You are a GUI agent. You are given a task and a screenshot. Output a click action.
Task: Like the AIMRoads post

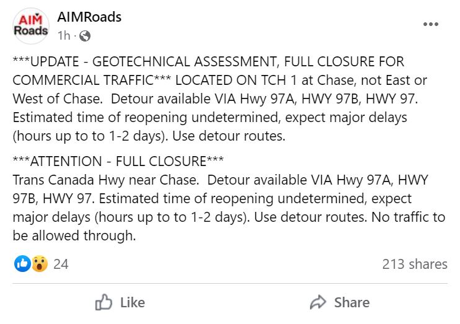[120, 302]
